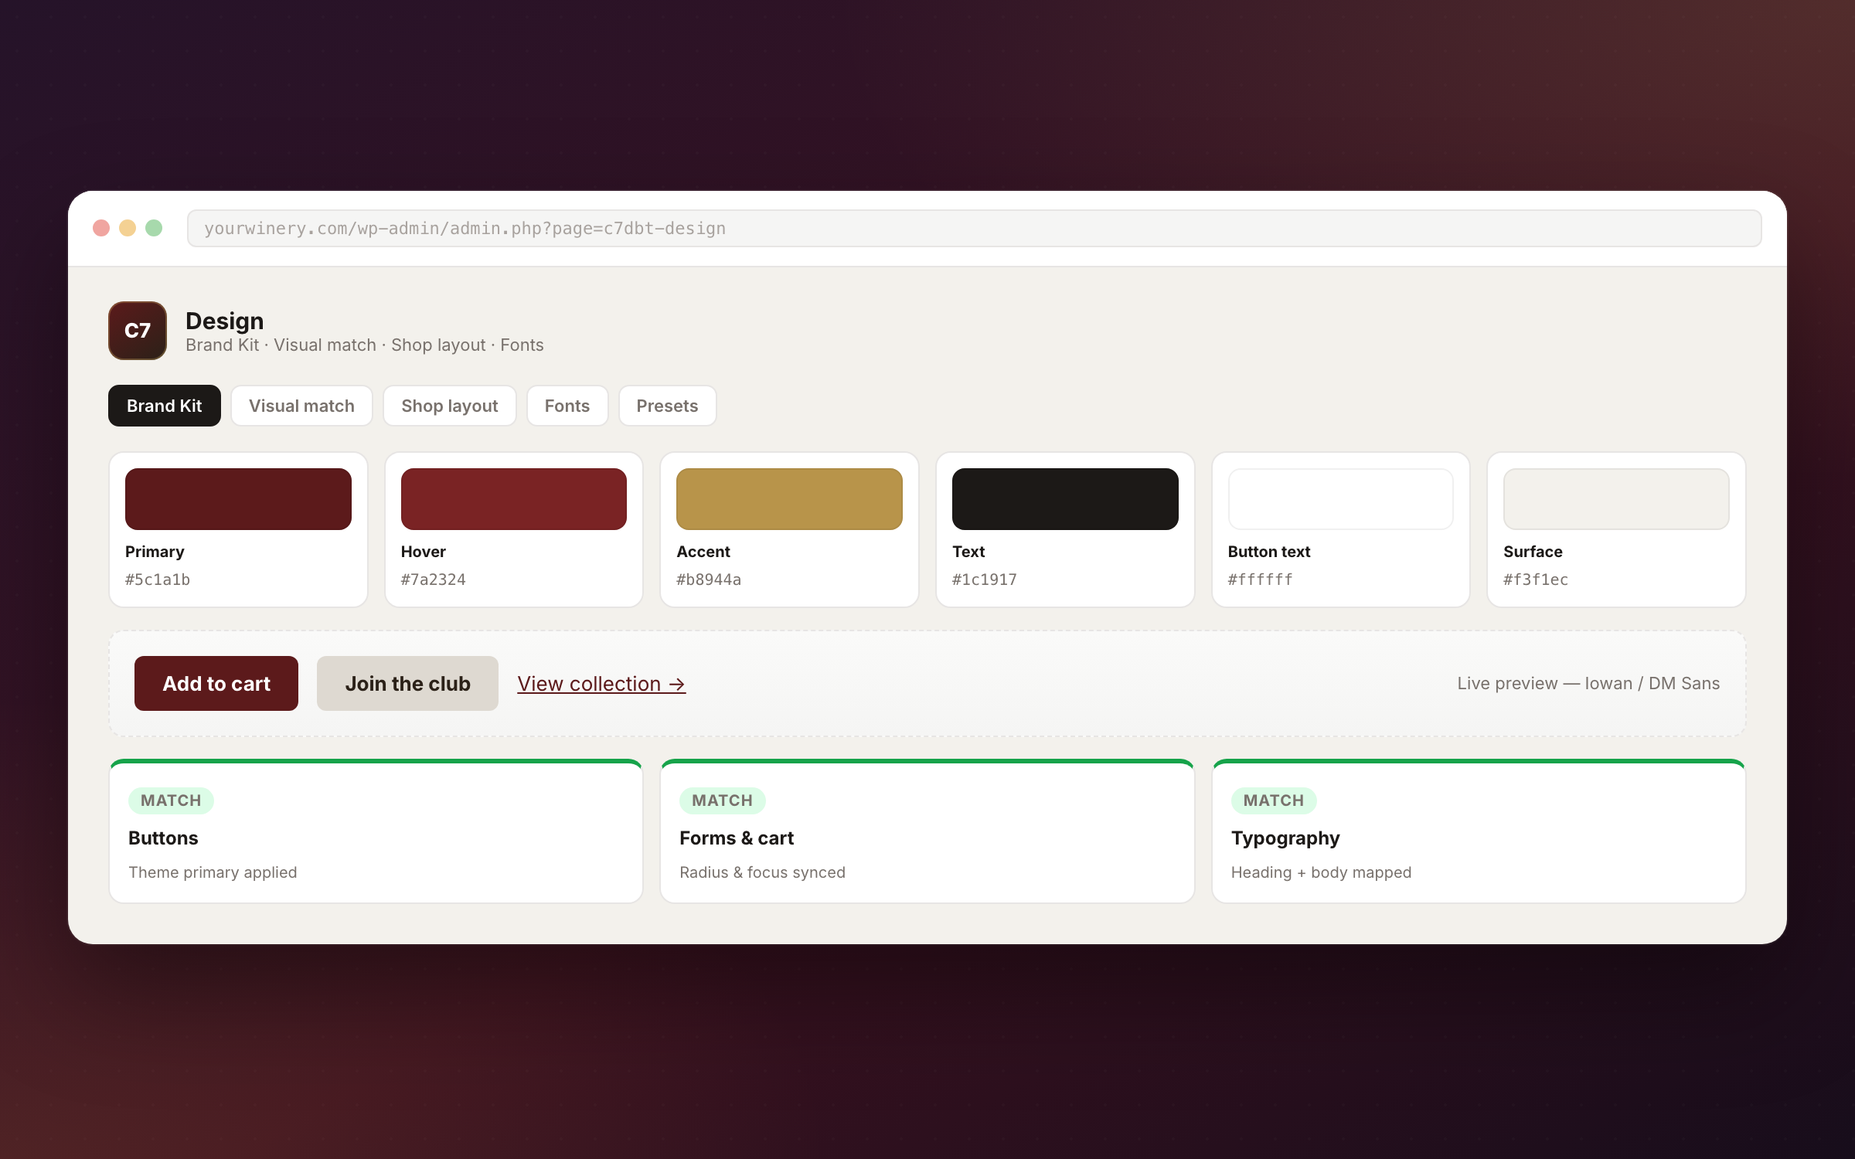The width and height of the screenshot is (1855, 1159).
Task: Open the Typography match card
Action: [x=1479, y=831]
